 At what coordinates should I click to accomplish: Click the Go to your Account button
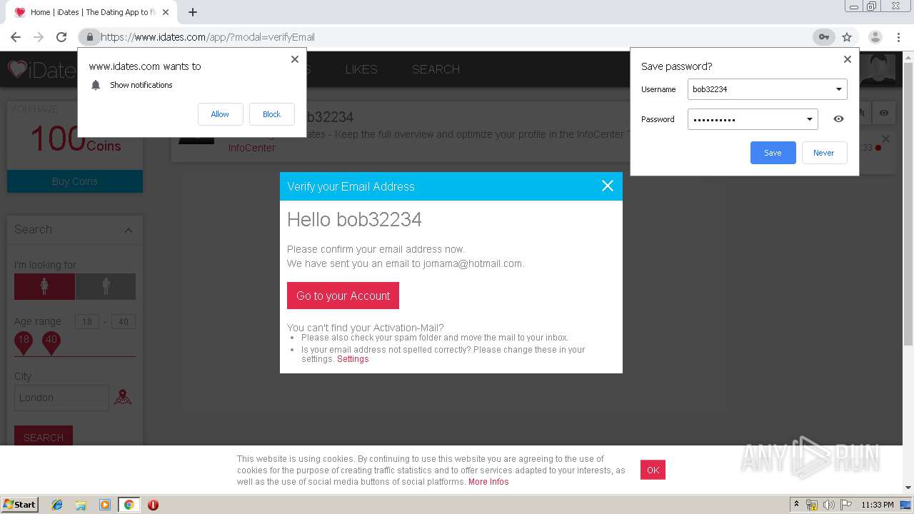[x=343, y=296]
